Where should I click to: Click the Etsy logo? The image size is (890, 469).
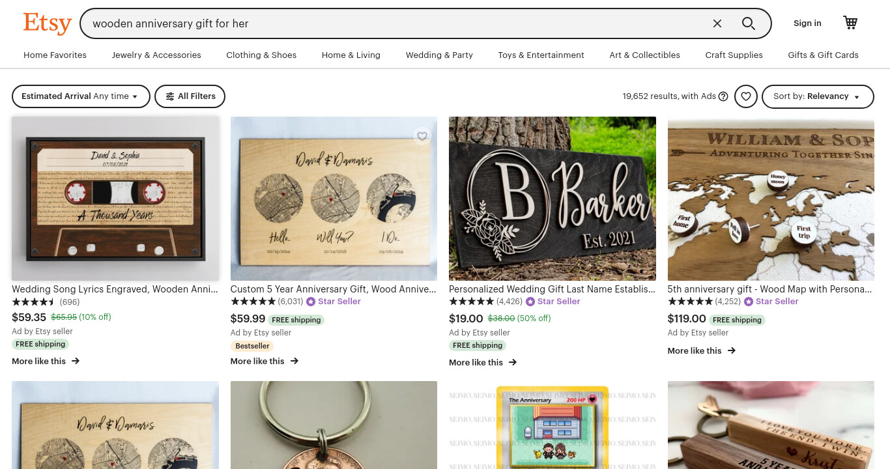48,23
